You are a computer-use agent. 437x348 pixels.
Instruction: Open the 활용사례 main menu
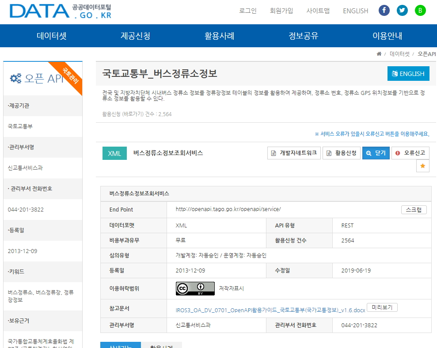[x=219, y=36]
